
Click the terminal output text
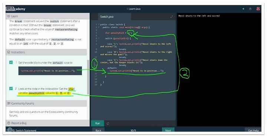coord(199,16)
